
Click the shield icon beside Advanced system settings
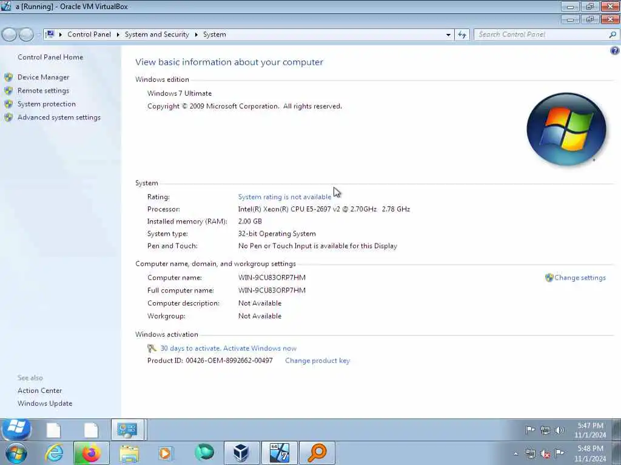pos(8,117)
